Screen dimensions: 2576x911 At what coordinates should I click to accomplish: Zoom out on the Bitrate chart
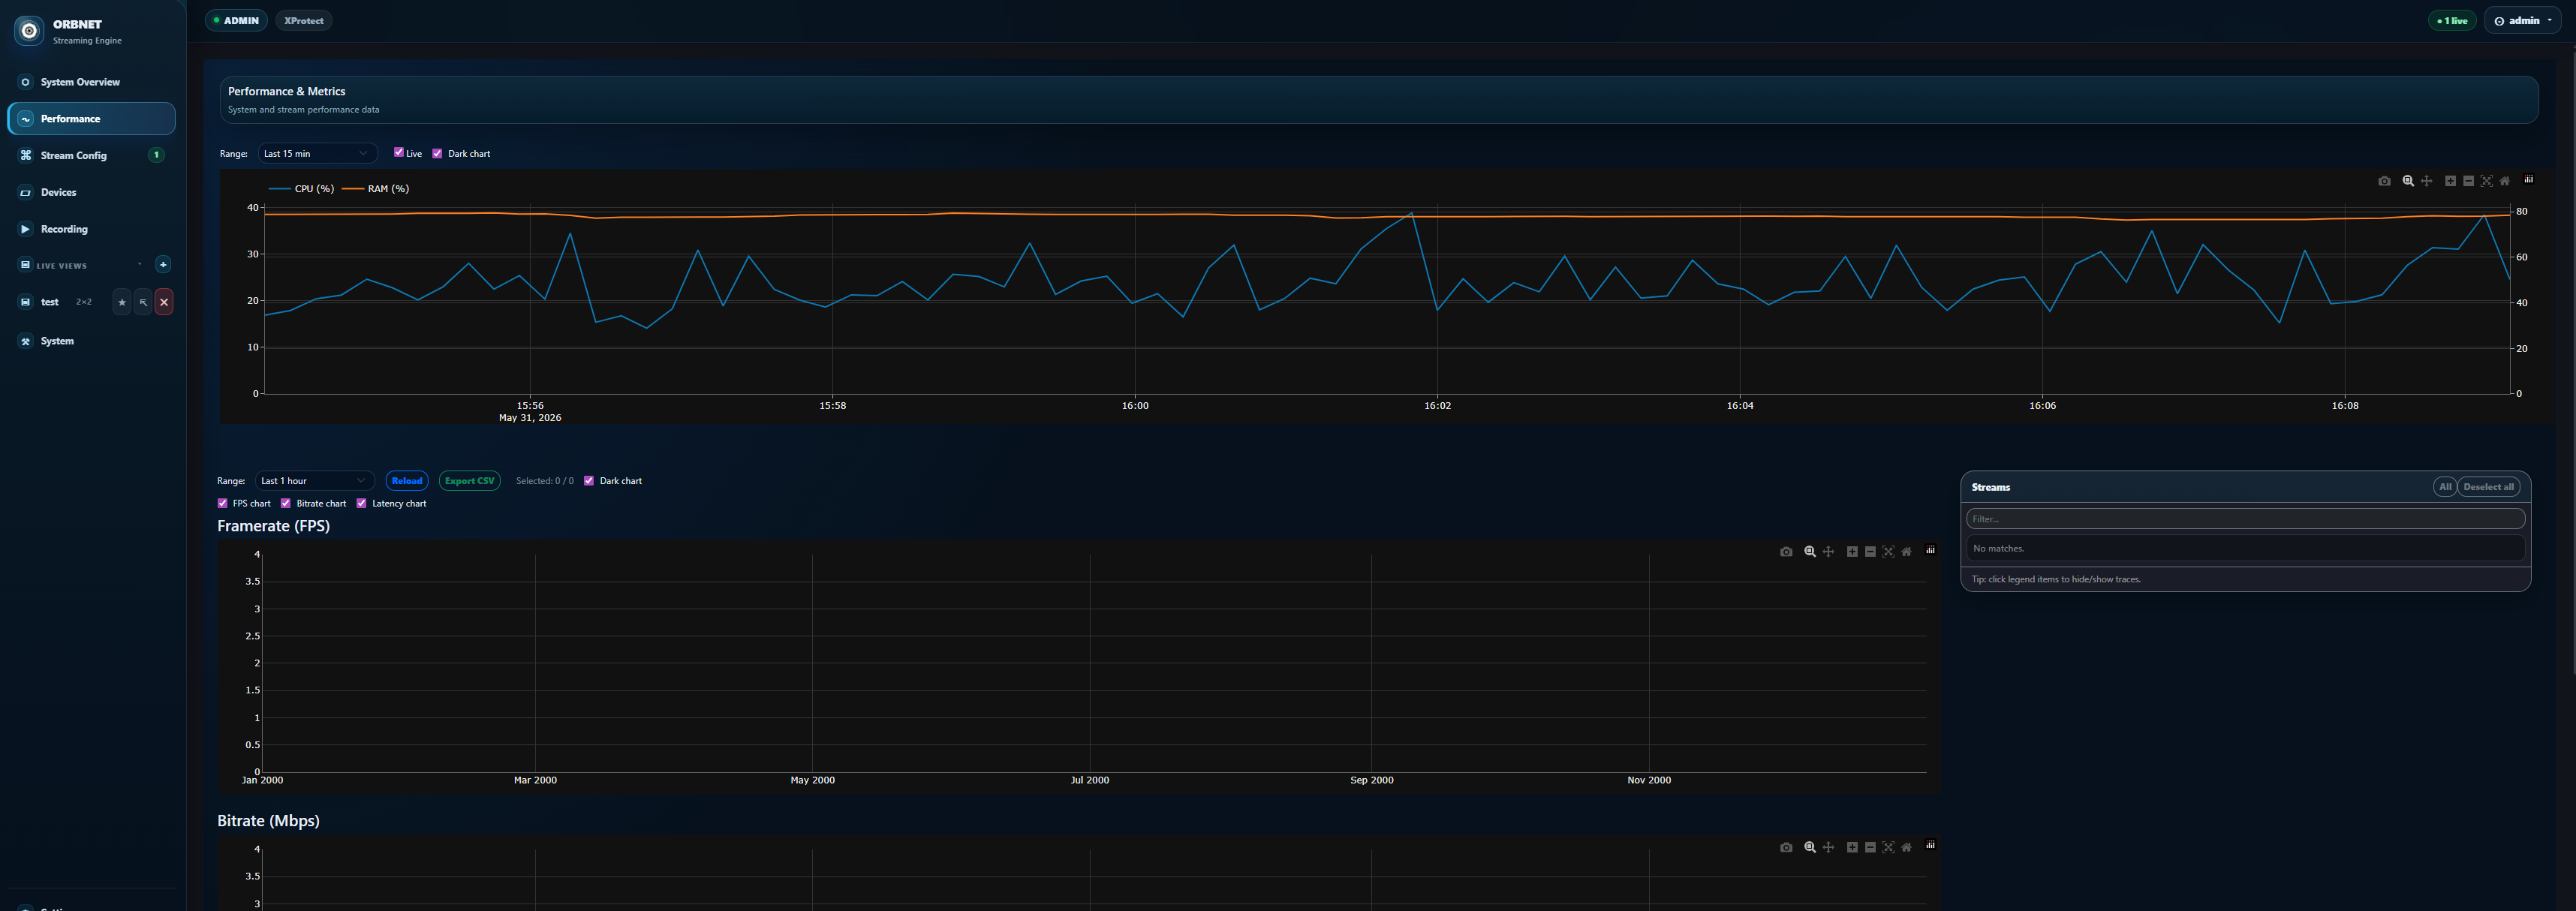pyautogui.click(x=1870, y=847)
